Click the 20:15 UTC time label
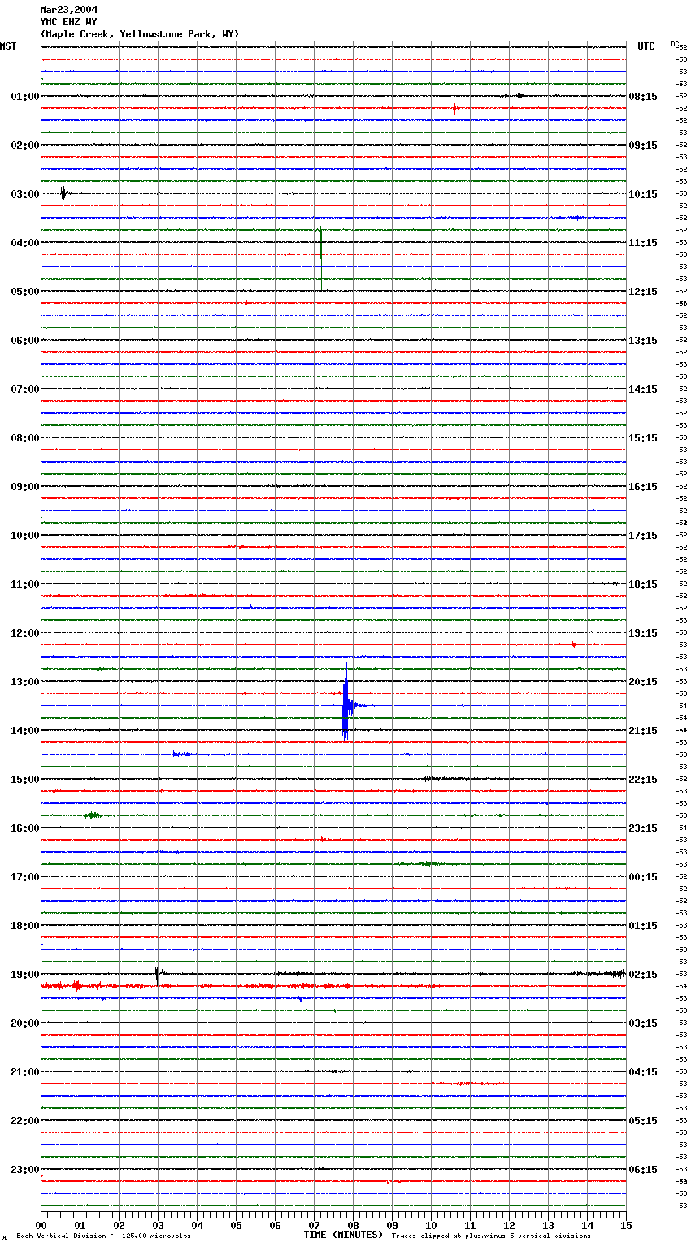Viewport: 691px width, 1247px height. coord(643,682)
